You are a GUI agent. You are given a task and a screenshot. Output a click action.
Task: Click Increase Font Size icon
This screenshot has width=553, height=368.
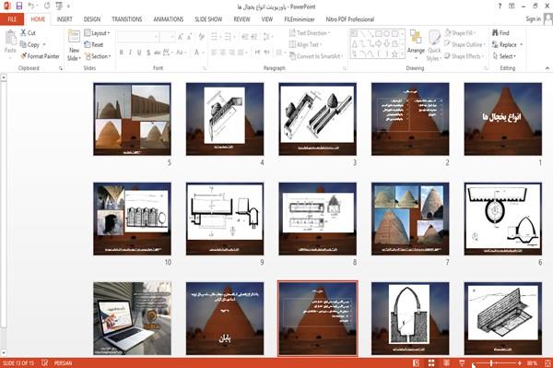click(181, 37)
